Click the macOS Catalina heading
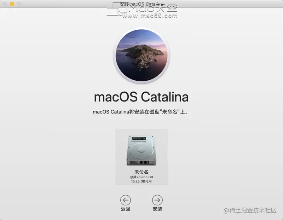Image resolution: width=283 pixels, height=220 pixels. [141, 97]
